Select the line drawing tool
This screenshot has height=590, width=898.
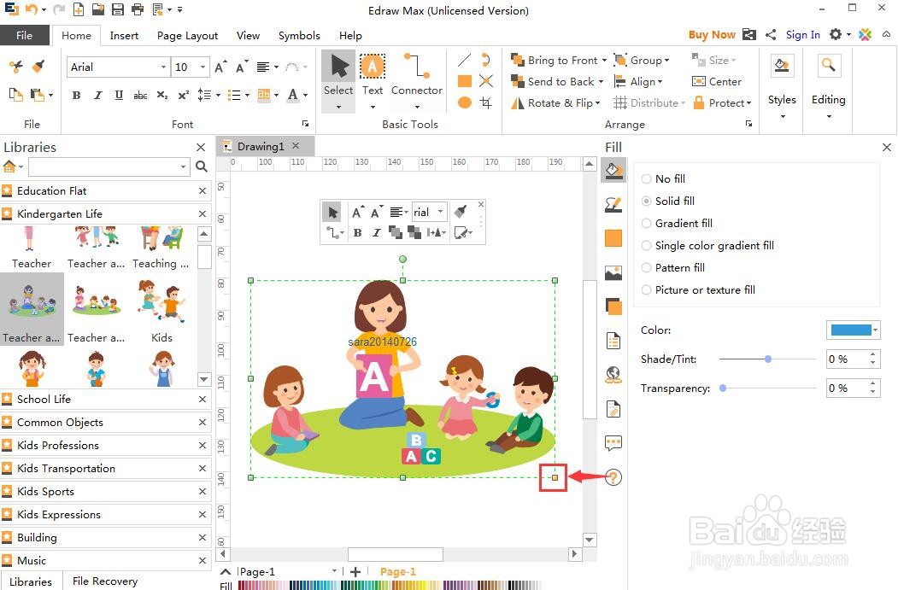click(x=465, y=60)
